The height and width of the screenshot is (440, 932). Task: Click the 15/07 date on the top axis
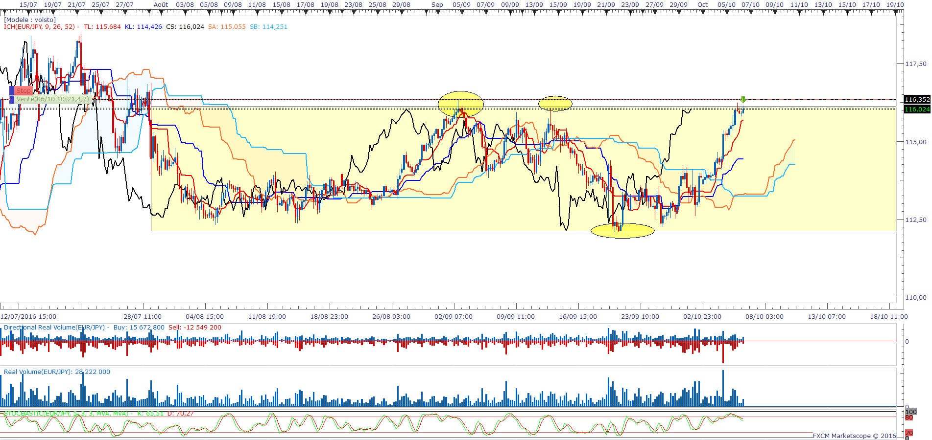[x=28, y=5]
